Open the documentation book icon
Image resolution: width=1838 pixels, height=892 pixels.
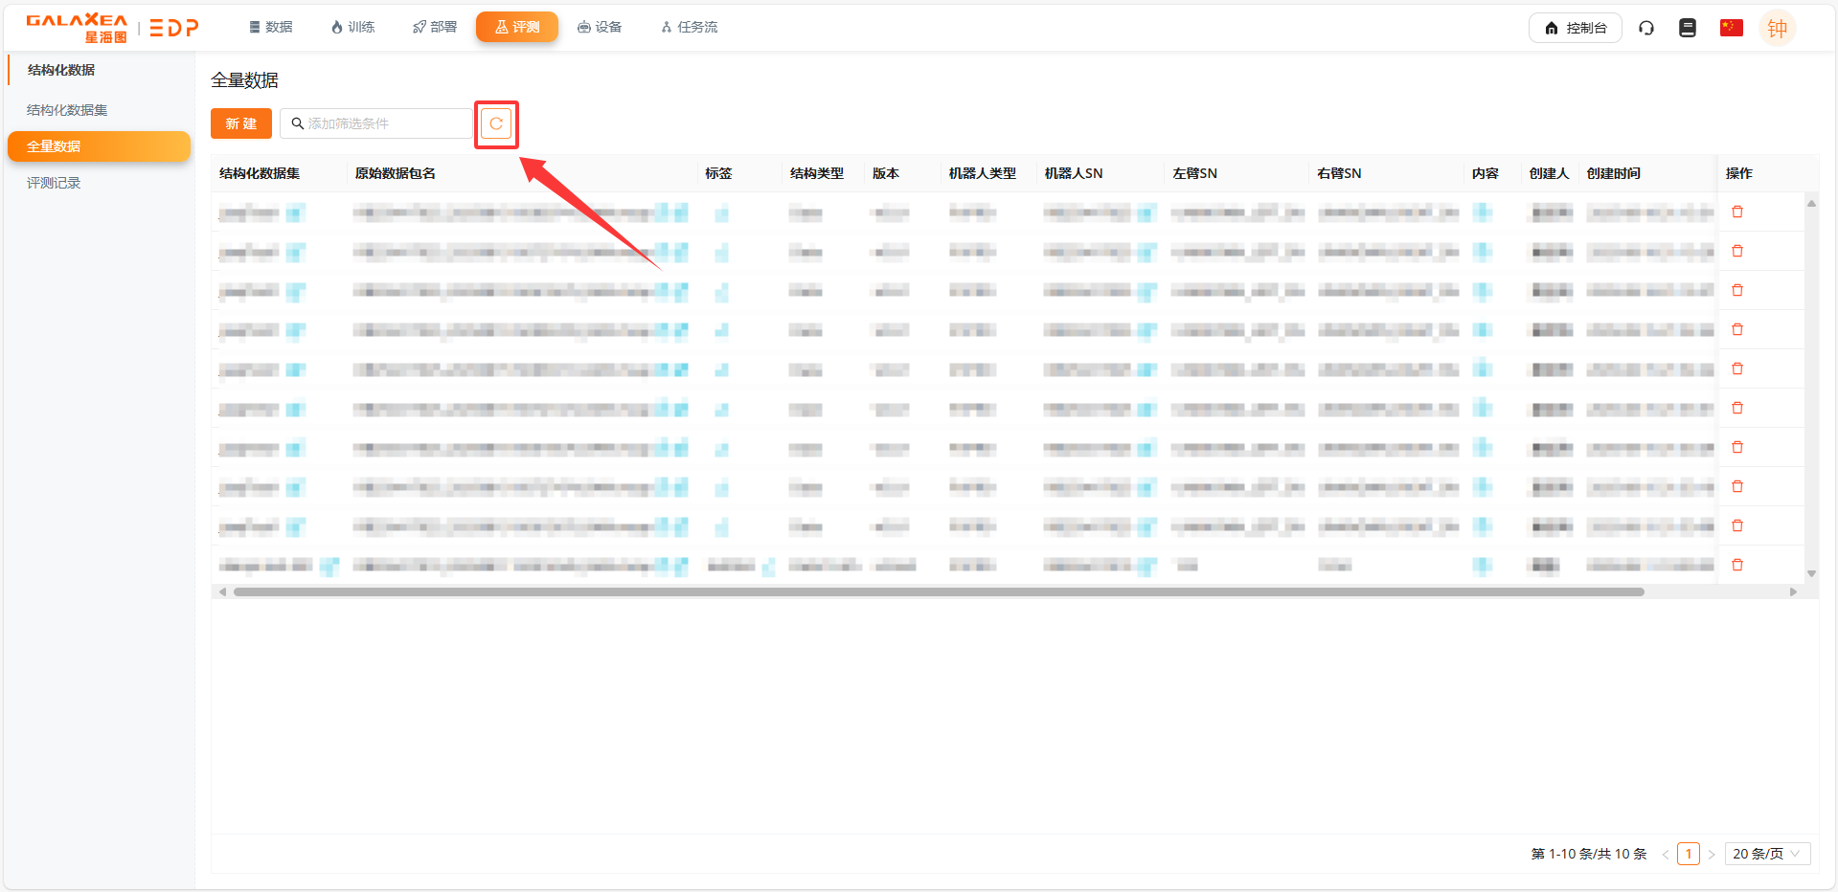(x=1688, y=28)
